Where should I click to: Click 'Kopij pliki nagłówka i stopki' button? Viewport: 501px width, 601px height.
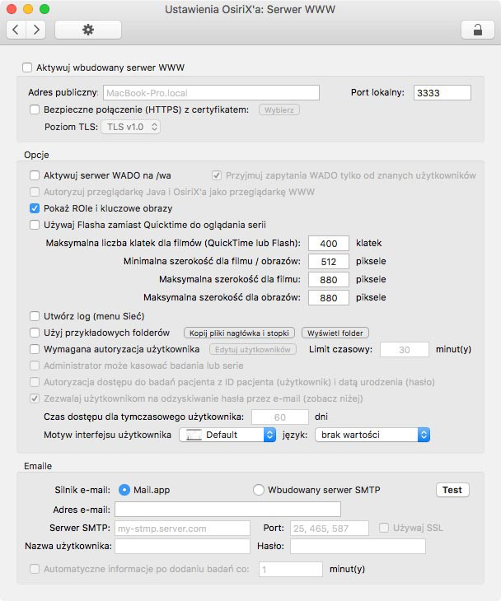(x=239, y=333)
